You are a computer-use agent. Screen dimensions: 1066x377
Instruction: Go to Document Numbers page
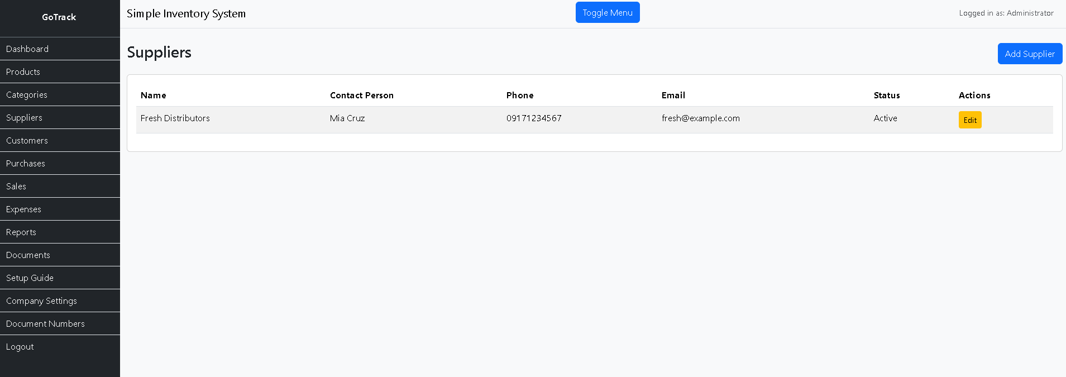coord(45,324)
